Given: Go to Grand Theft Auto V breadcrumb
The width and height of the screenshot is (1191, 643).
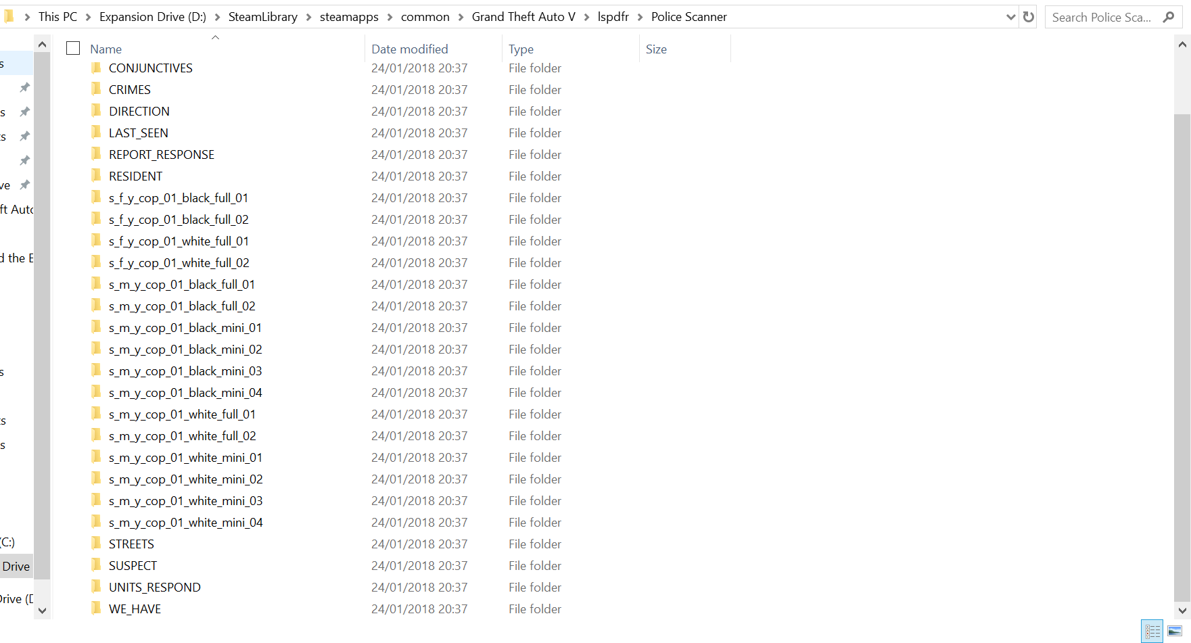Looking at the screenshot, I should coord(523,17).
